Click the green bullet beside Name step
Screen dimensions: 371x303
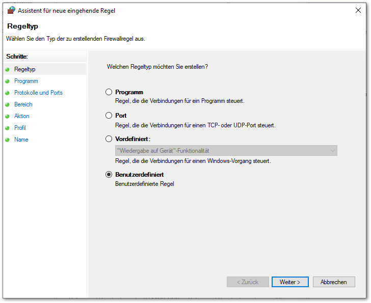coord(7,140)
